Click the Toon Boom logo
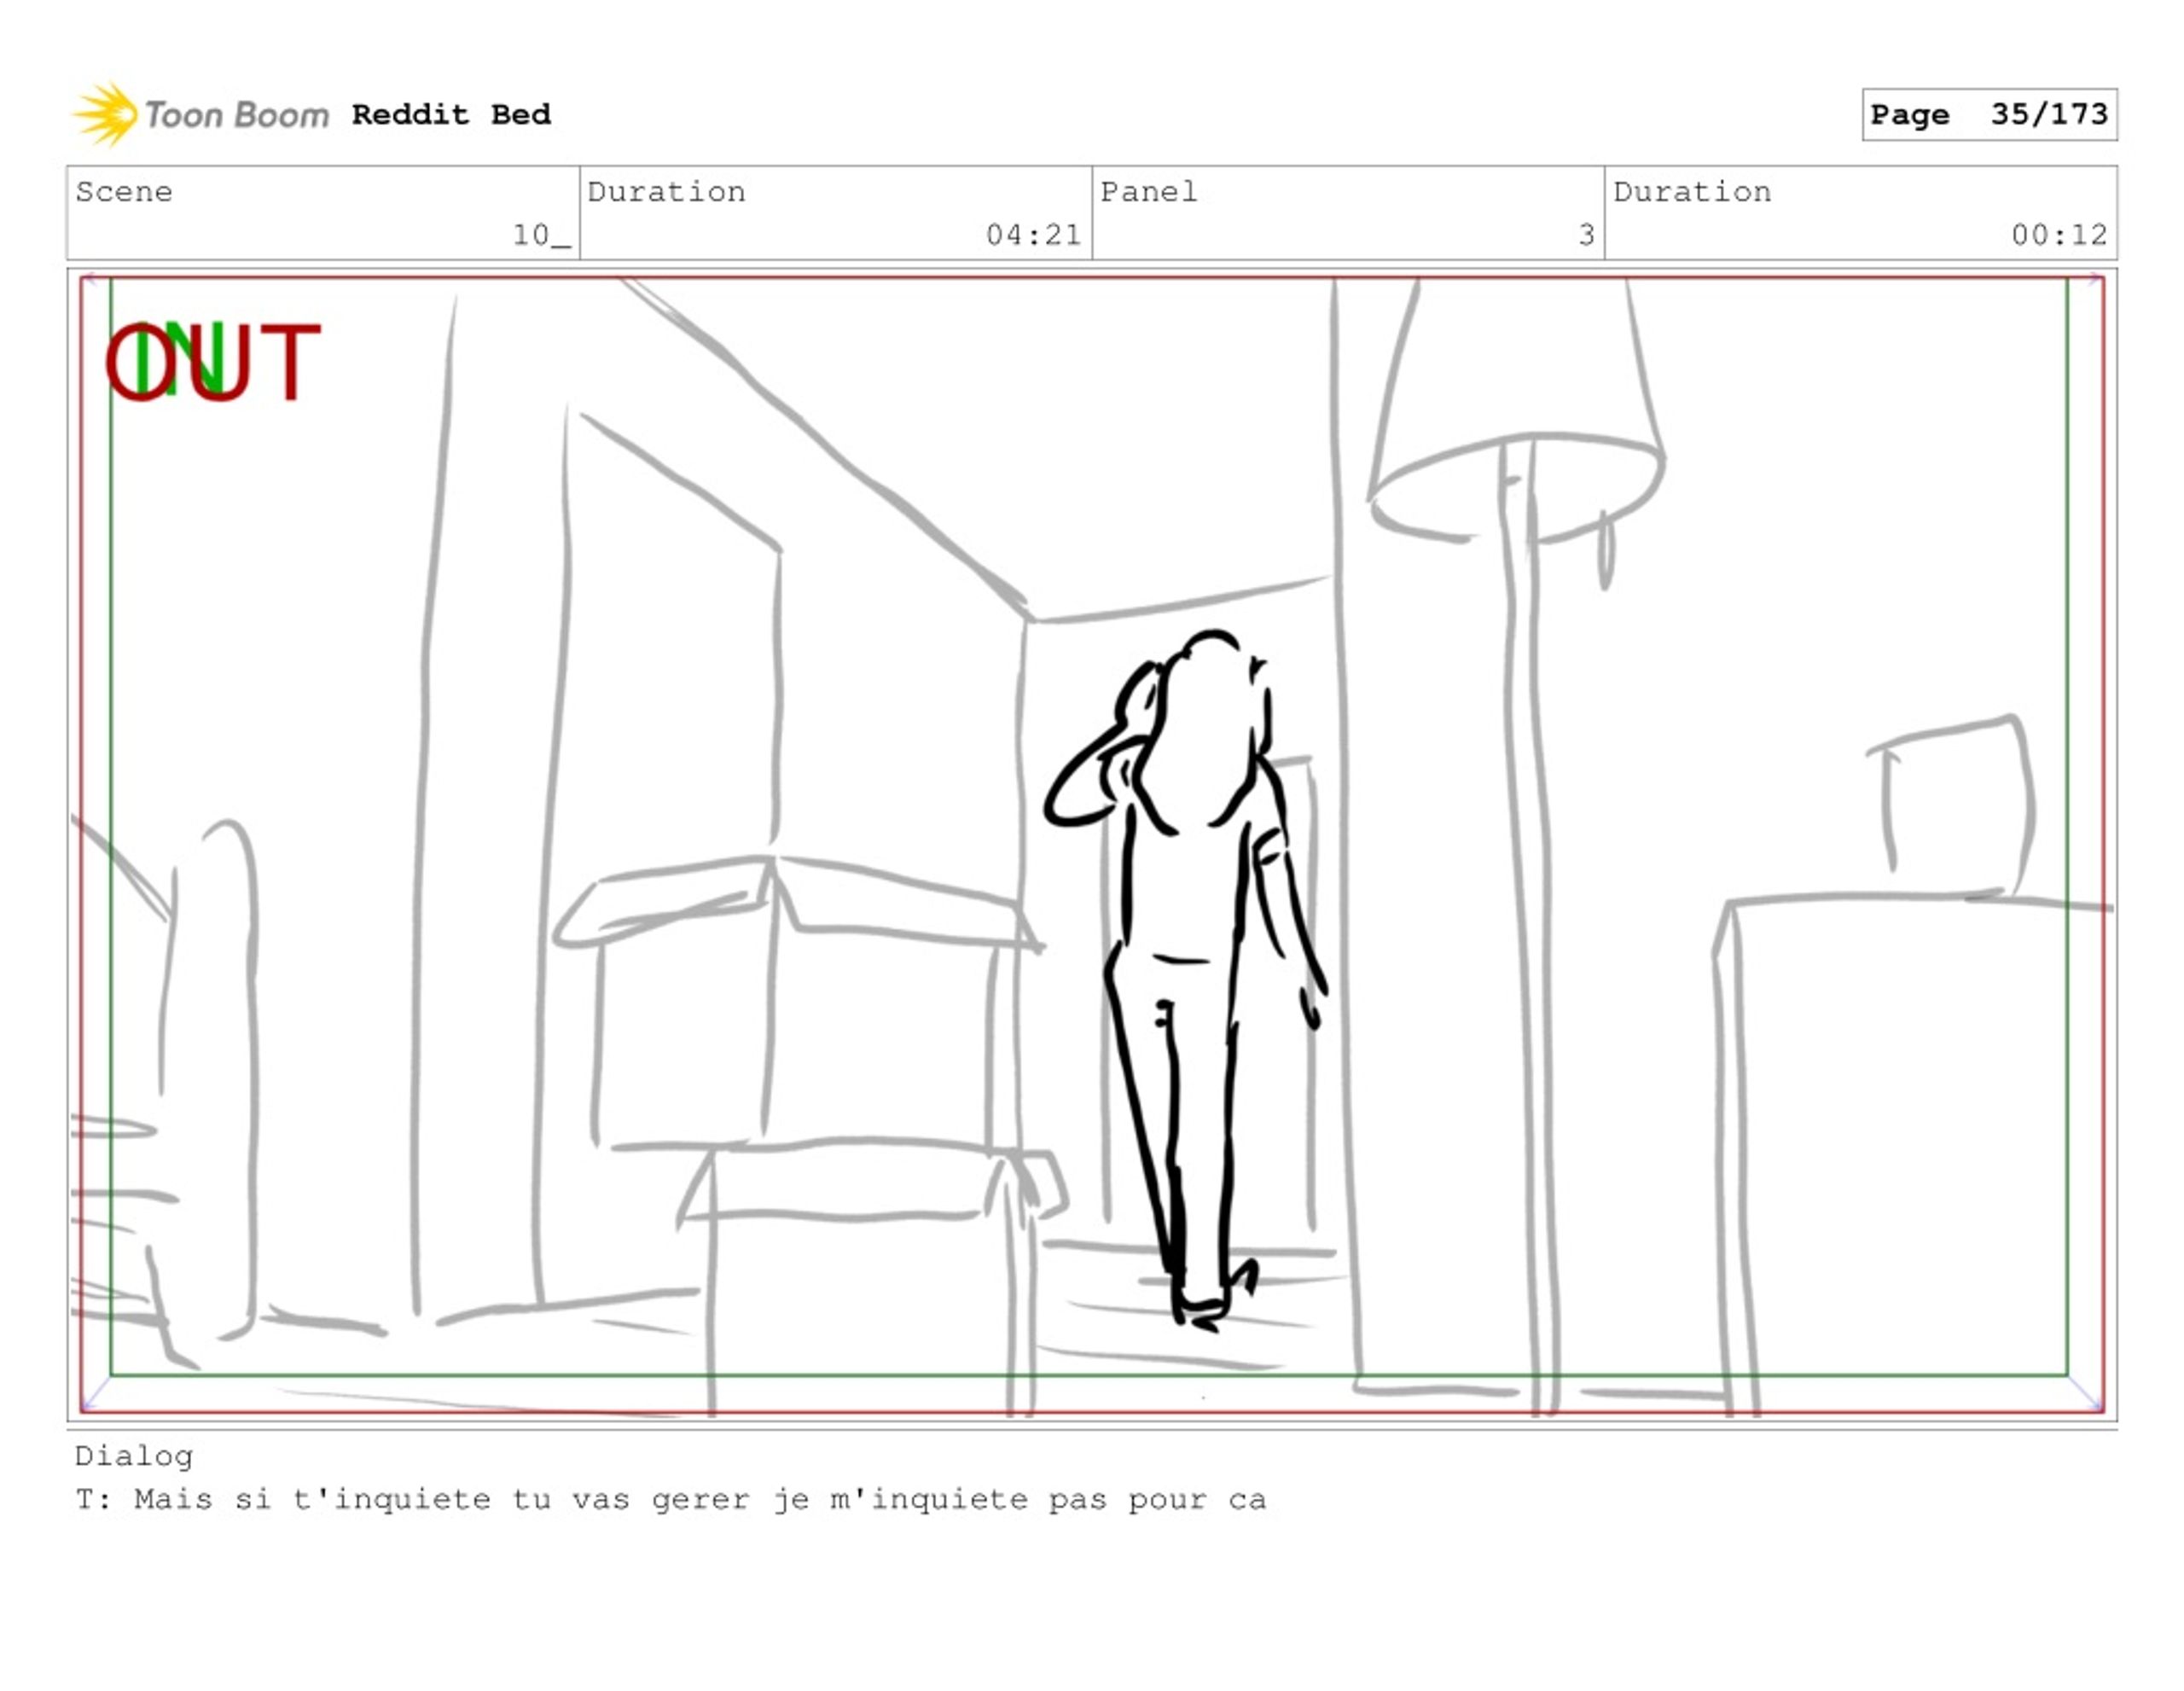Viewport: 2184px width, 1691px height. tap(200, 114)
